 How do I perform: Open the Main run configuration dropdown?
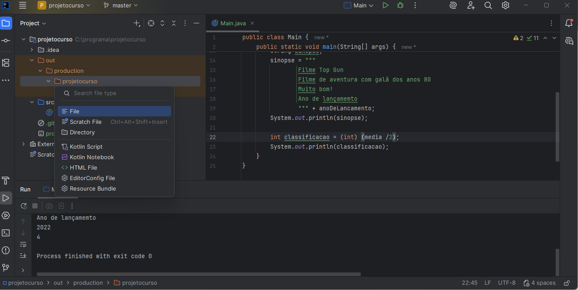[359, 6]
